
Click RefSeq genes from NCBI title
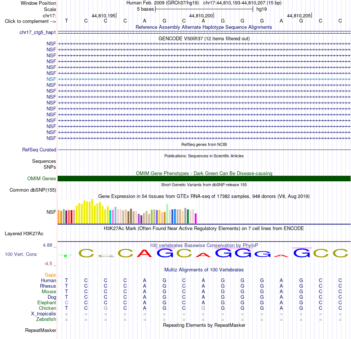click(204, 144)
